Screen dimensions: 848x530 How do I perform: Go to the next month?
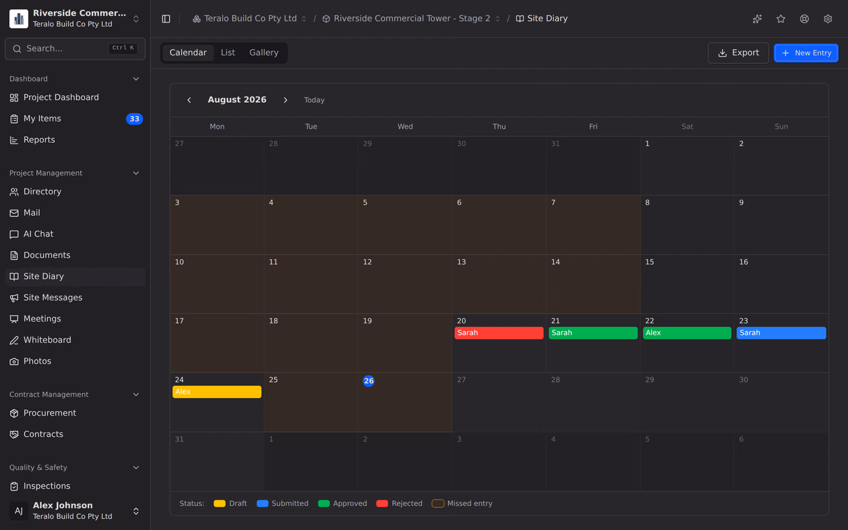286,100
